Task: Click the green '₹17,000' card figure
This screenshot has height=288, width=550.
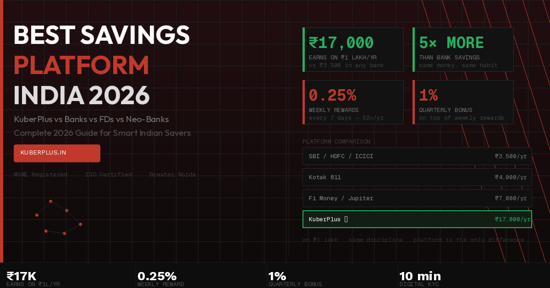Action: coord(341,43)
